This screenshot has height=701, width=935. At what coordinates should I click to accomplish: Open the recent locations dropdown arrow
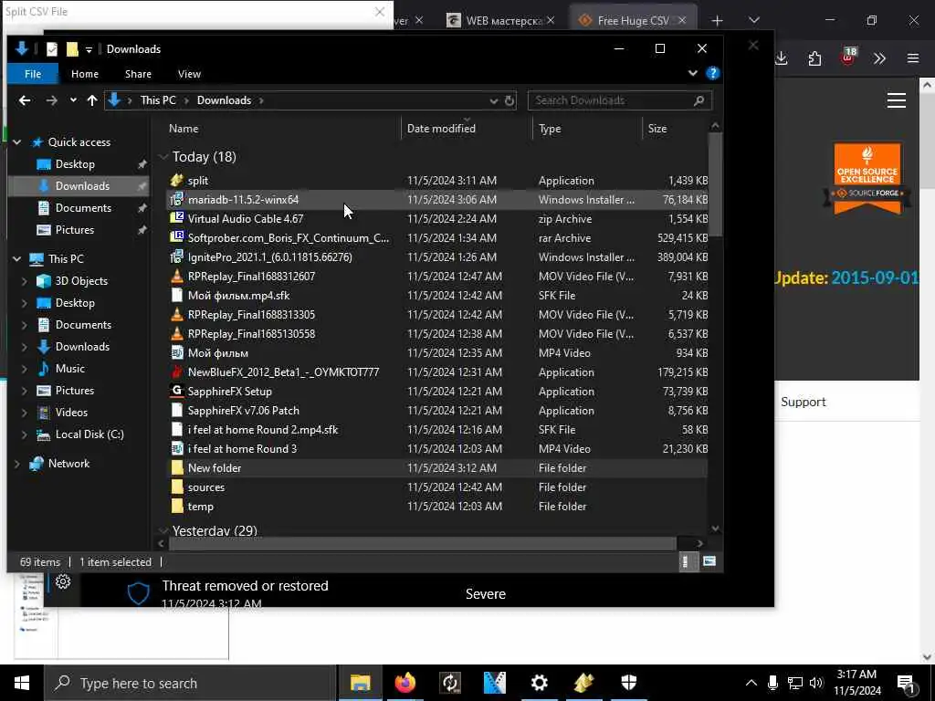pyautogui.click(x=73, y=100)
